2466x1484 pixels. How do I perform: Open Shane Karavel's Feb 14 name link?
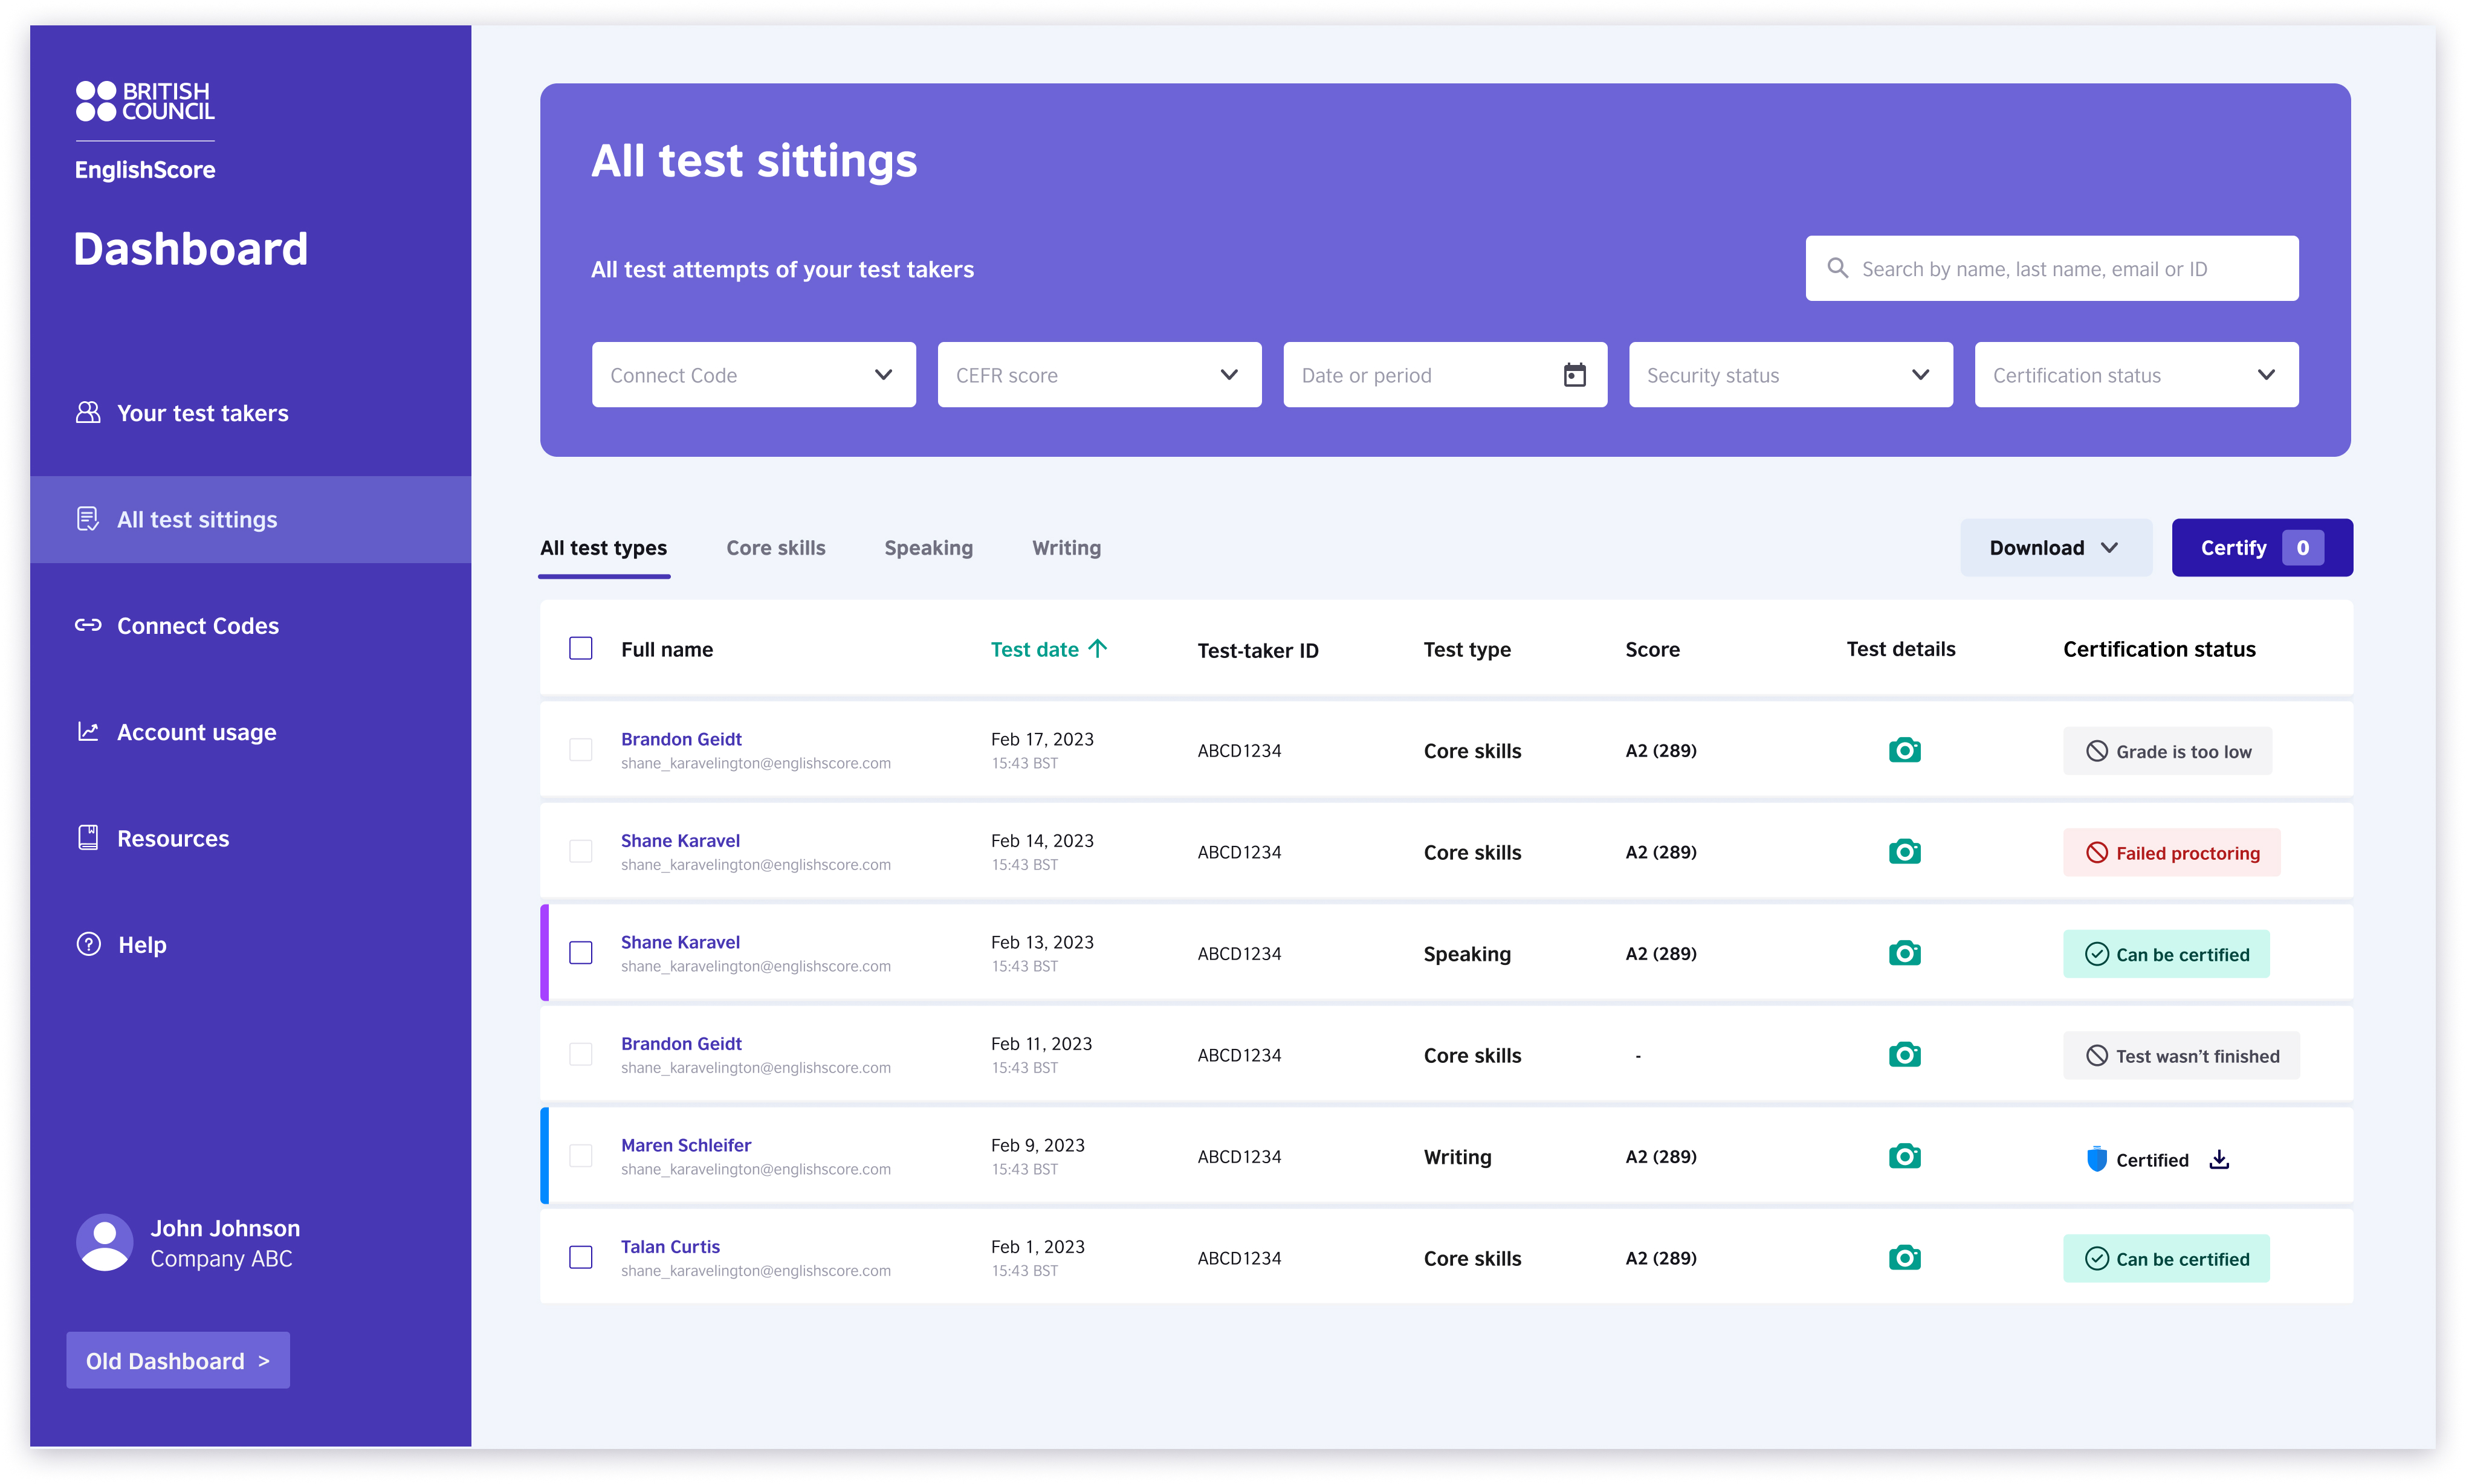(x=680, y=840)
